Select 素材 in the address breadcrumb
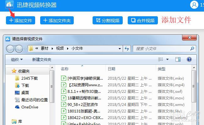The height and width of the screenshot is (125, 204). click(x=45, y=48)
